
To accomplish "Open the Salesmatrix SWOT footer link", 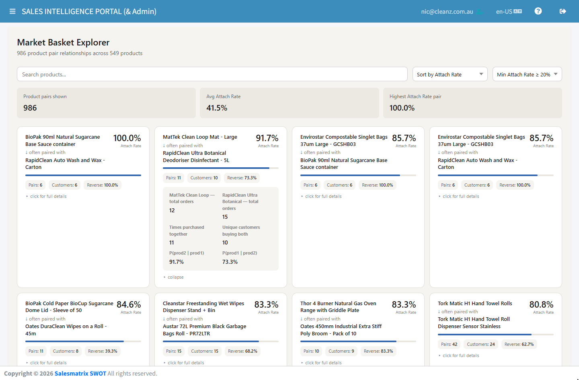I will (x=80, y=374).
